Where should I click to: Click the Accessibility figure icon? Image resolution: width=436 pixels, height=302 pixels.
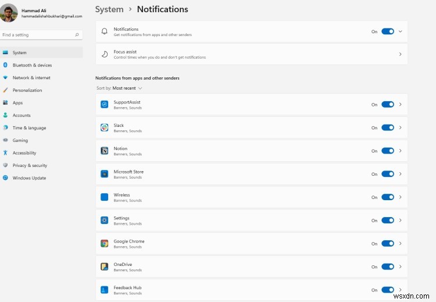coord(5,152)
